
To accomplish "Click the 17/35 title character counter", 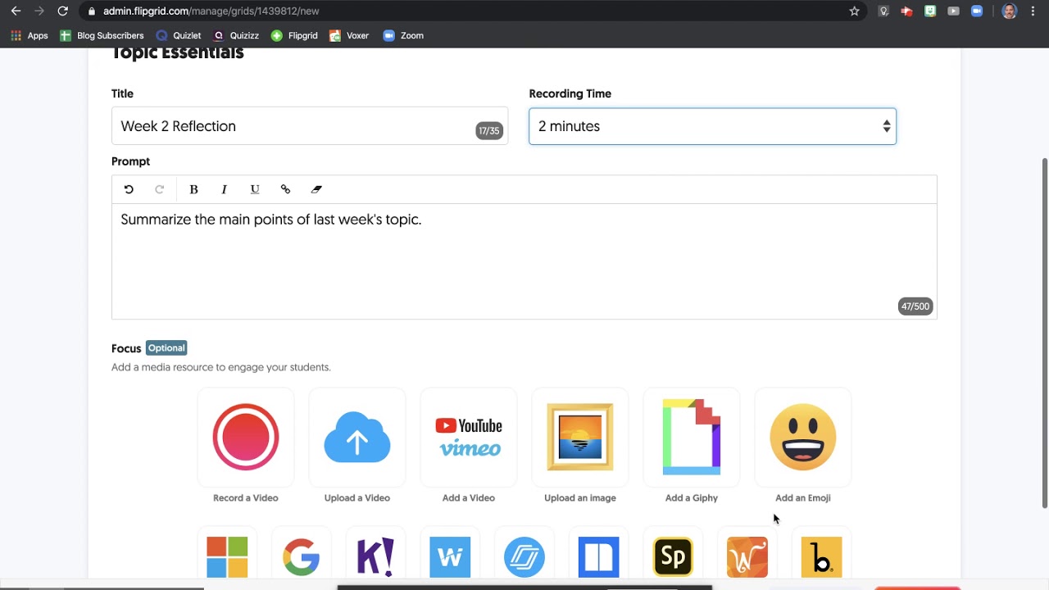I will click(489, 131).
